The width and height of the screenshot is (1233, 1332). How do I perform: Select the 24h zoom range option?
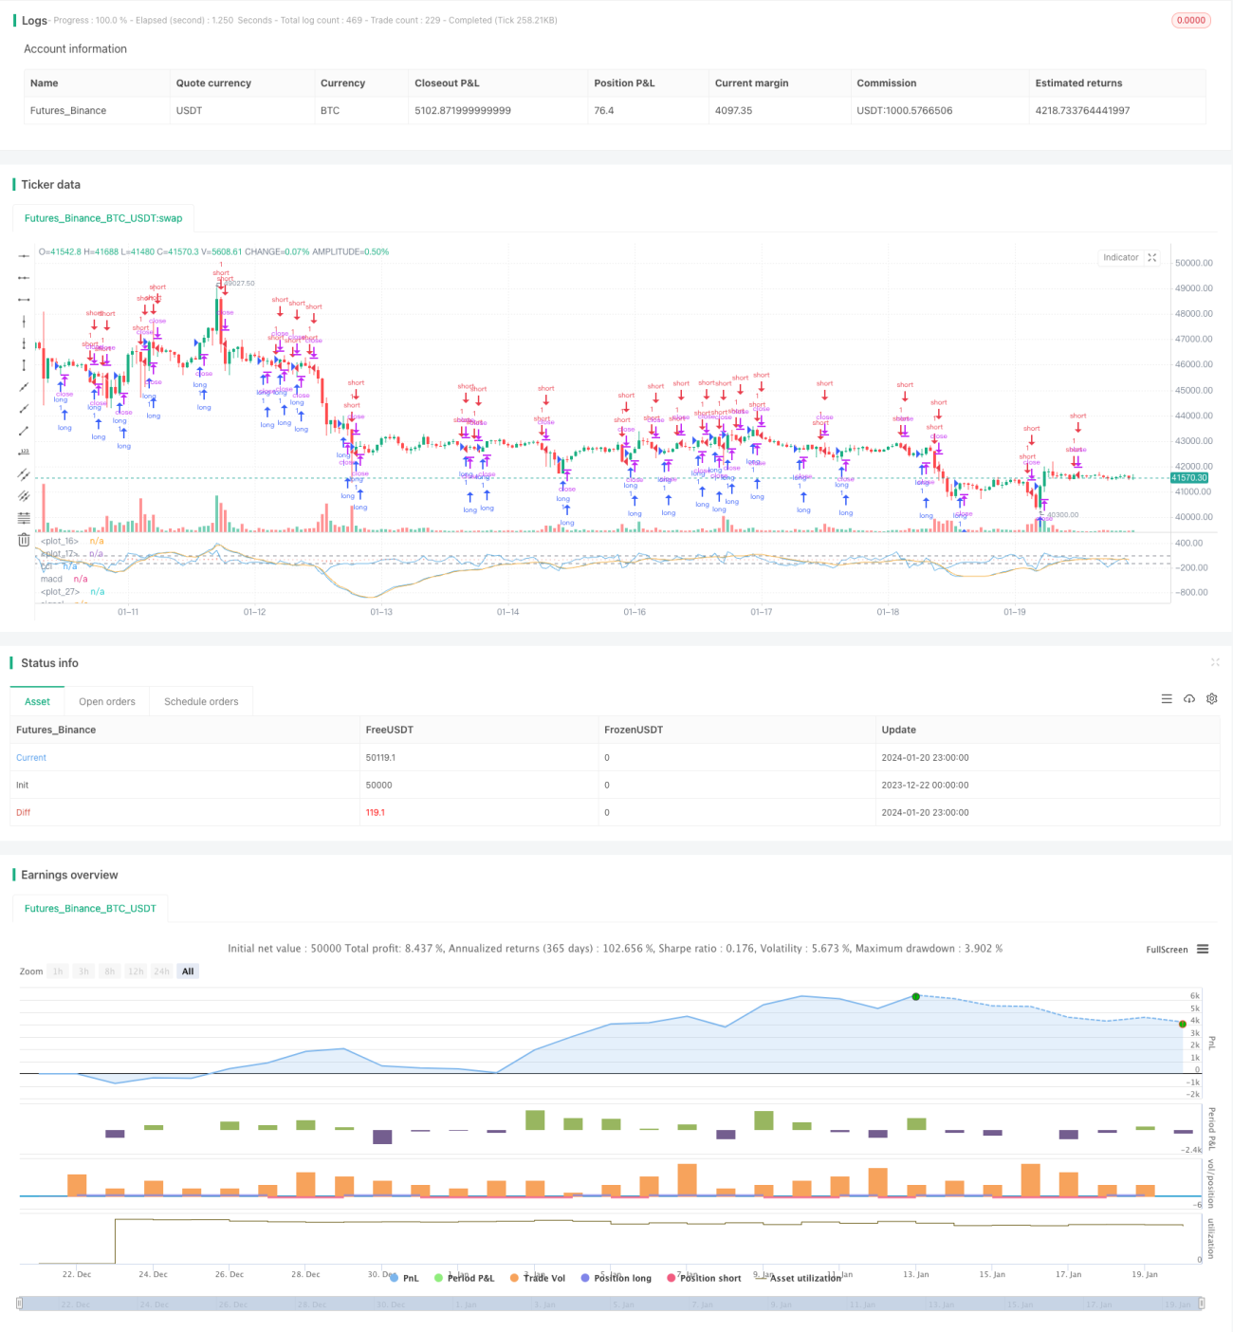162,971
